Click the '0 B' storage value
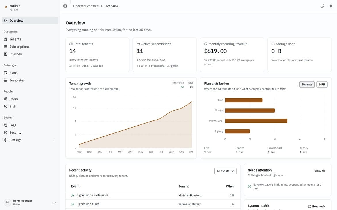Screen dimensions: 337x210 pos(276,51)
